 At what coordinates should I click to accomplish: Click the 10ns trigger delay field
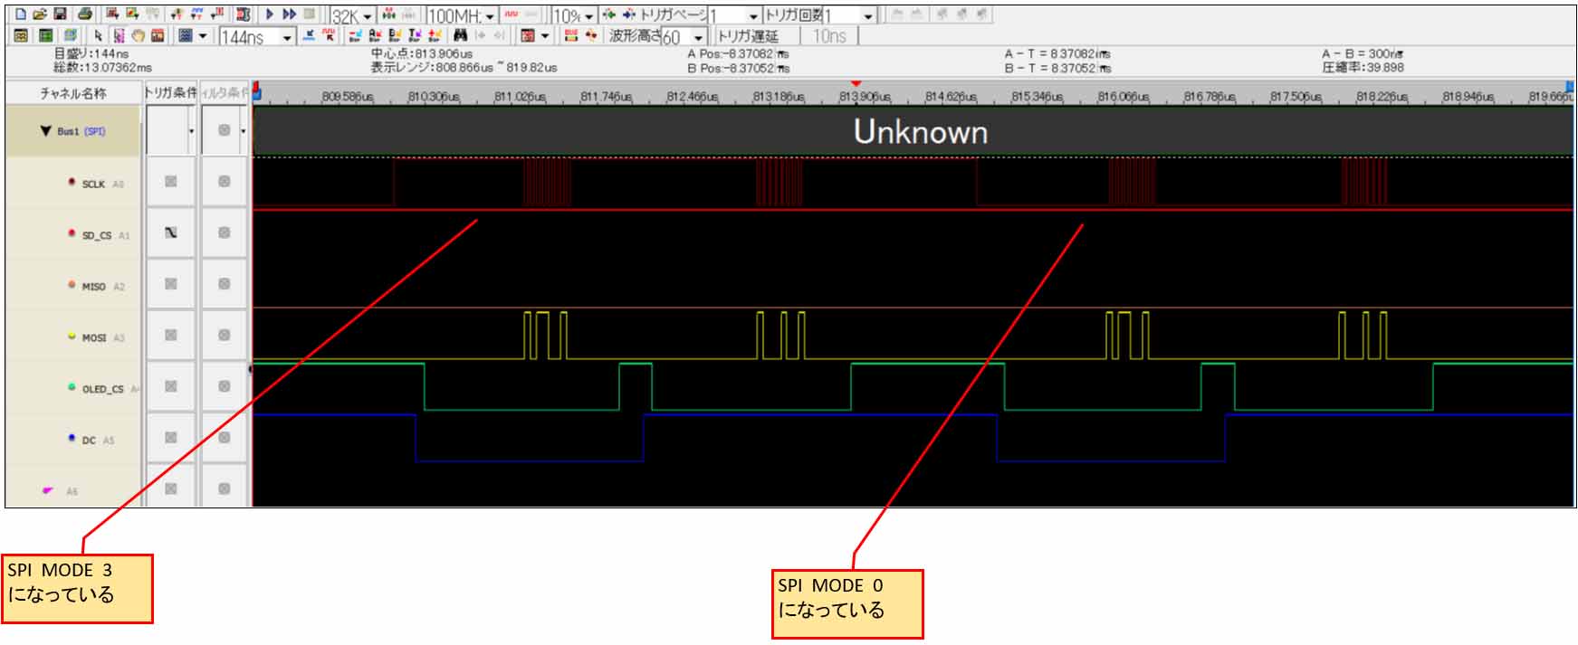click(x=829, y=36)
